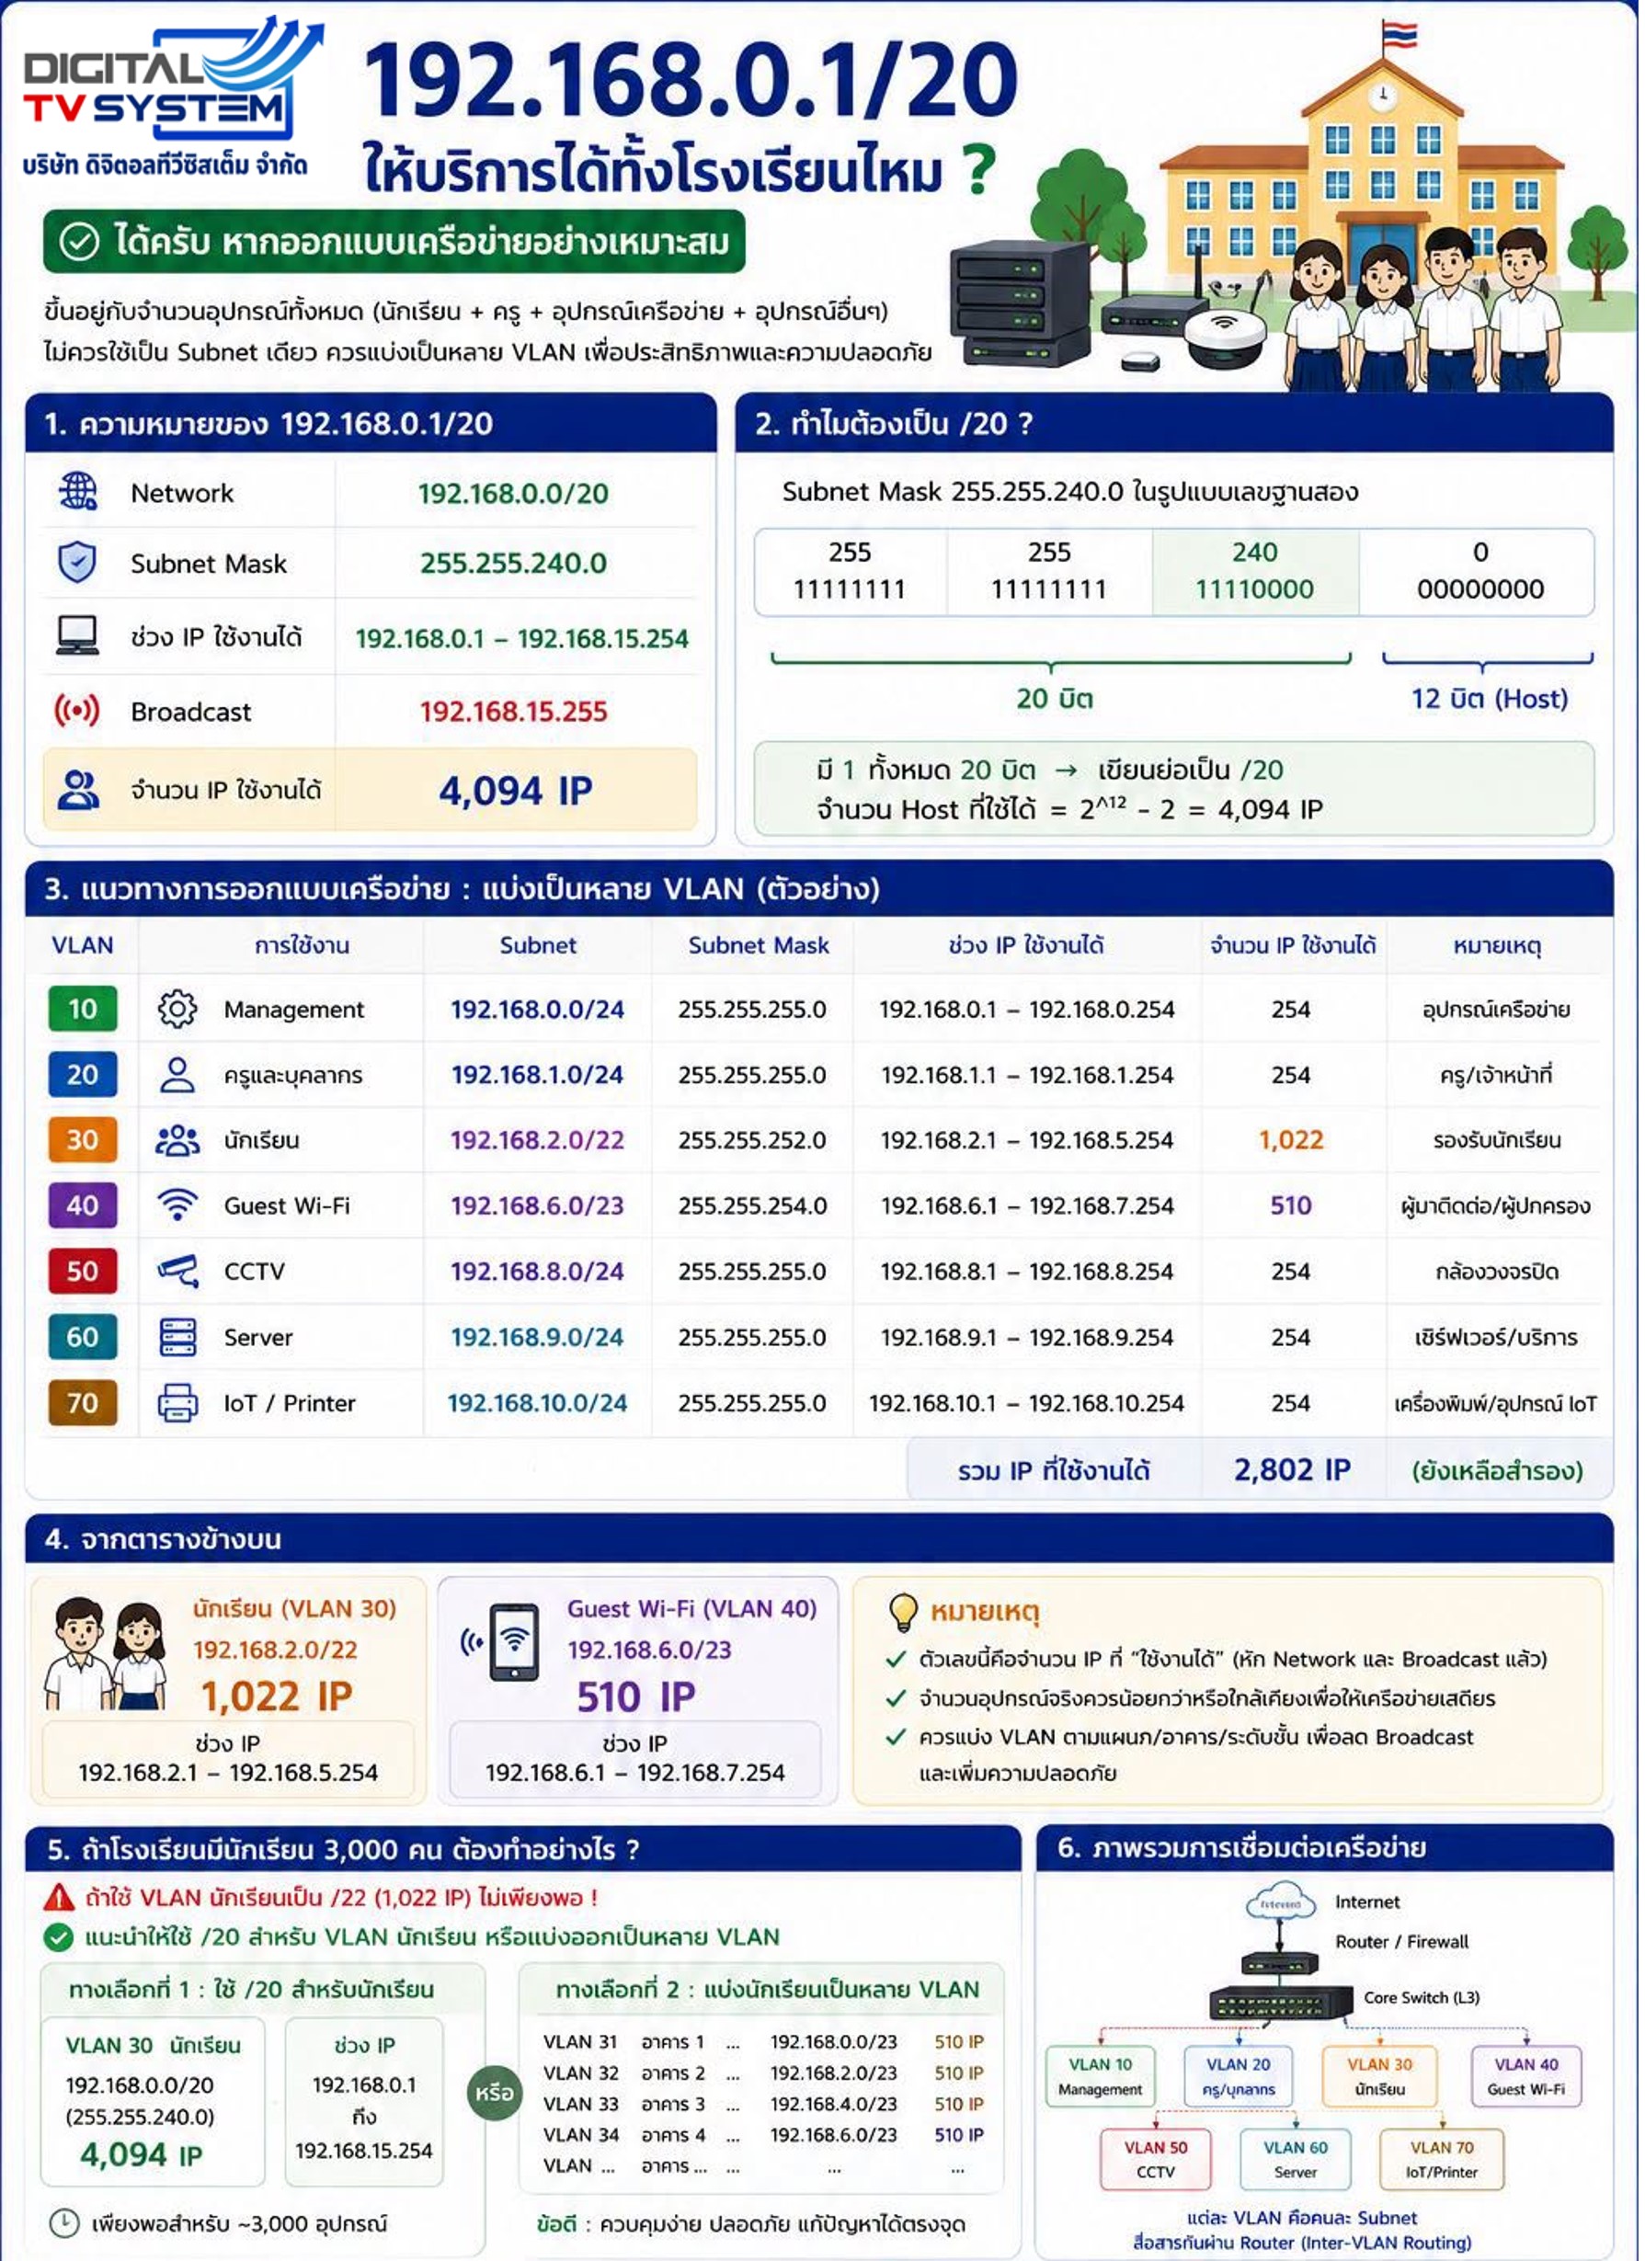Click the Subnet Mask column header

[x=759, y=944]
